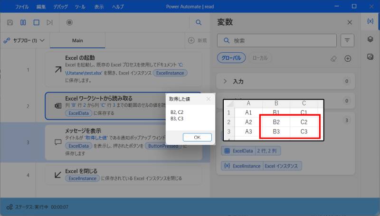Open the ExcelInstance flow variable
Viewport: 380px width, 216px height.
[261, 166]
